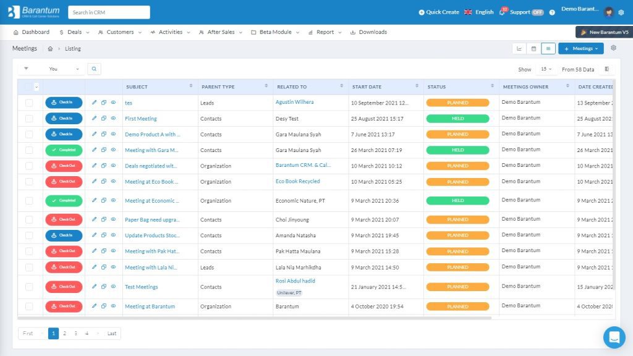Open the chat support bubble

[x=614, y=337]
